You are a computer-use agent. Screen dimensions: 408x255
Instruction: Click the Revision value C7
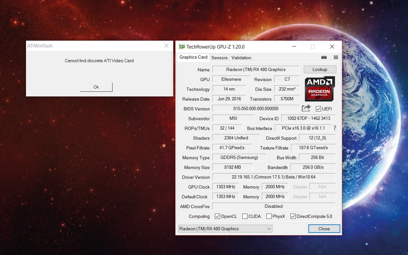287,79
